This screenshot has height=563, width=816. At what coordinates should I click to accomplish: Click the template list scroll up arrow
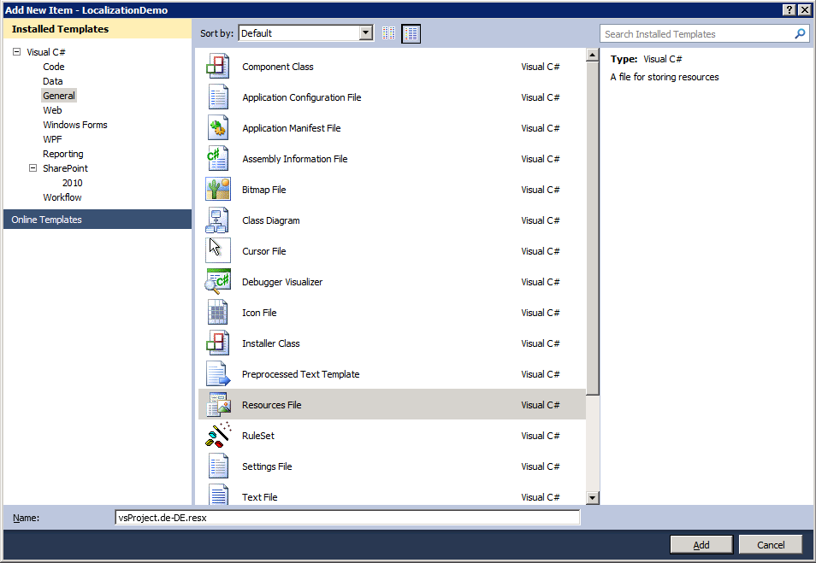pos(592,55)
